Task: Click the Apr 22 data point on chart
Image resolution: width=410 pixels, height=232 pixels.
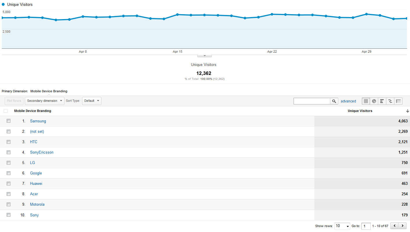Action: (x=272, y=14)
